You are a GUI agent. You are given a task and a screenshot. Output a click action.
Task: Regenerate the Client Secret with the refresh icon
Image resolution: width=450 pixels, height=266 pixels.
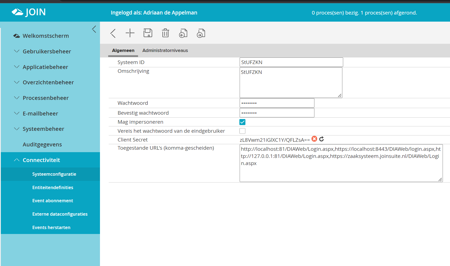pyautogui.click(x=322, y=139)
